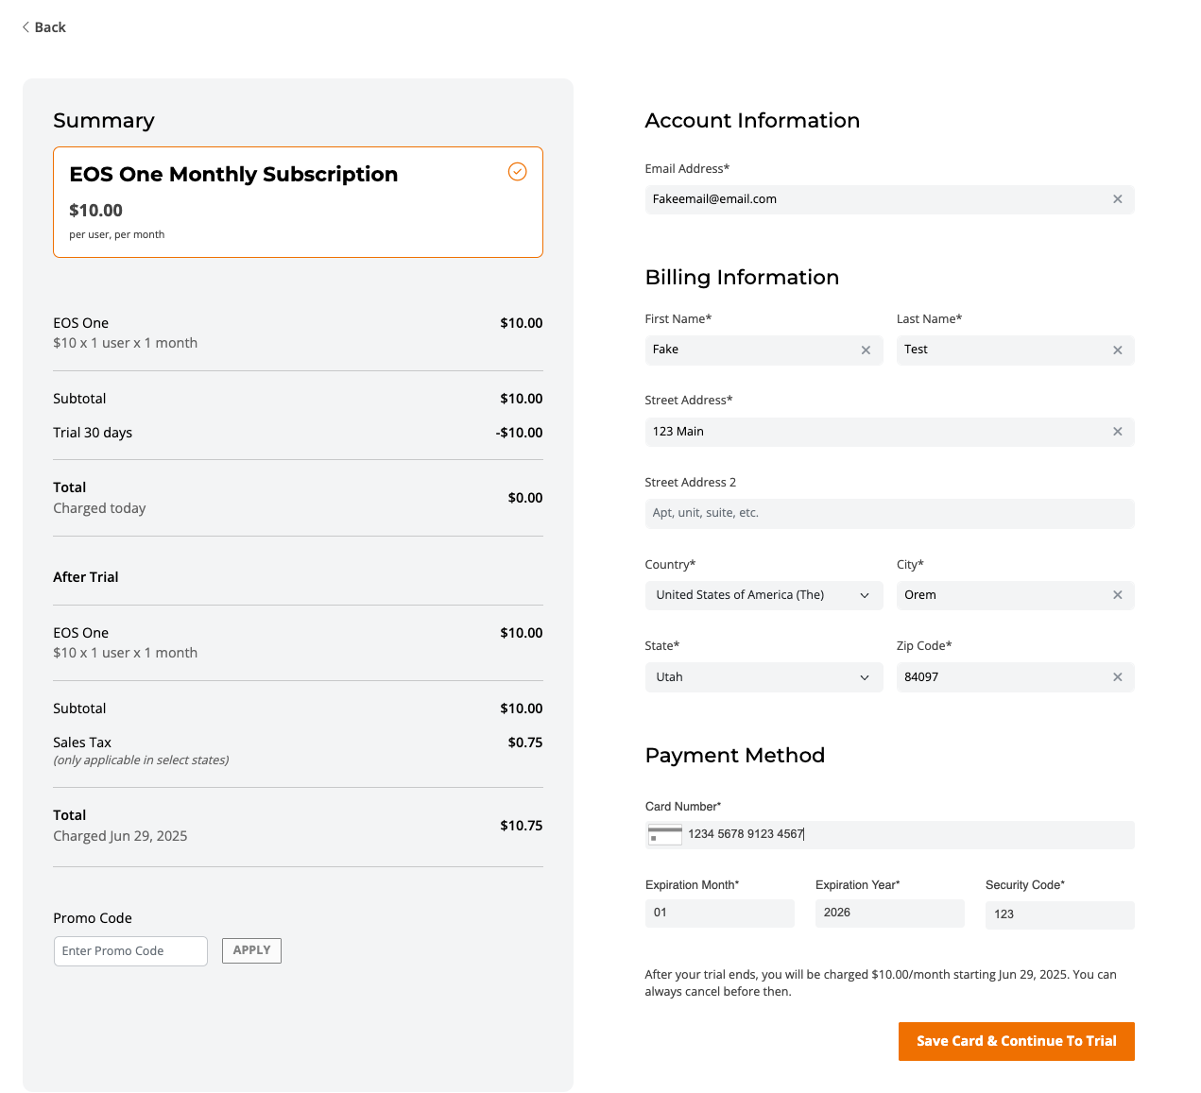Select the EOS One Monthly Subscription plan card
1201x1093 pixels.
click(x=298, y=202)
